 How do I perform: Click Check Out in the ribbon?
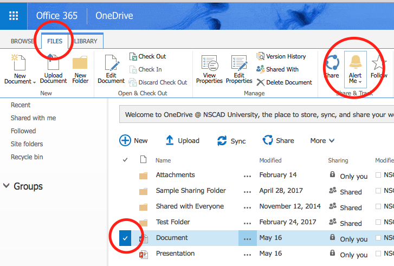click(148, 56)
